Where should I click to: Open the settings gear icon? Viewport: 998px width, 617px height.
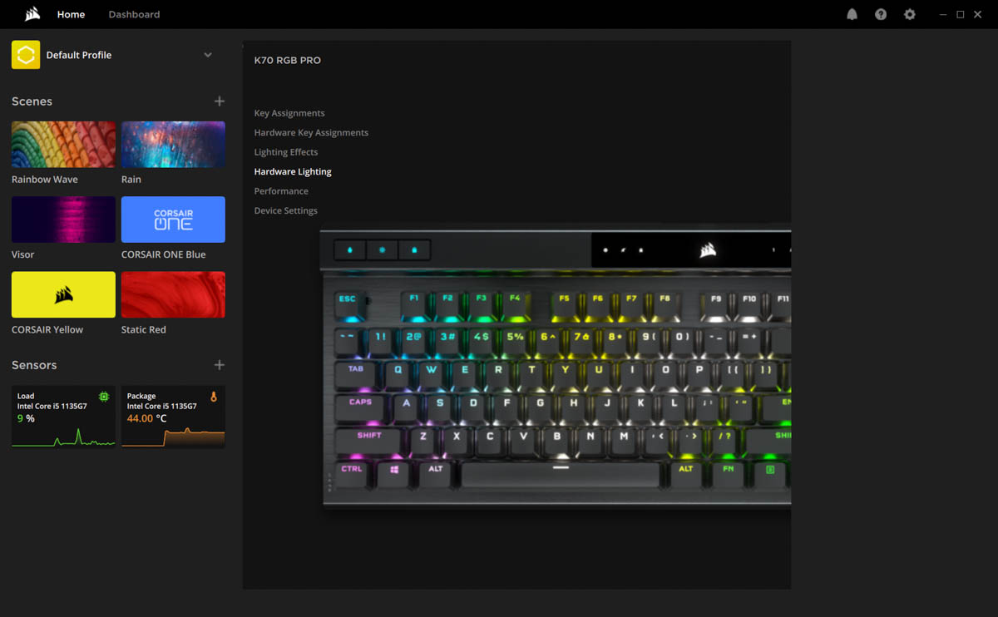910,14
